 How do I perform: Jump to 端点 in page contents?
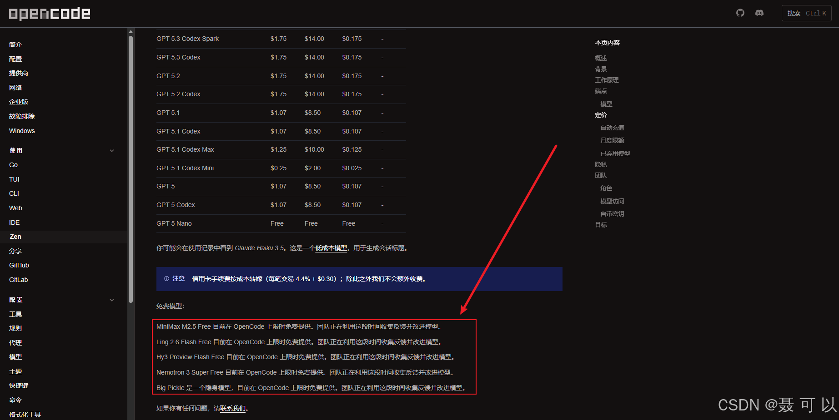click(601, 91)
